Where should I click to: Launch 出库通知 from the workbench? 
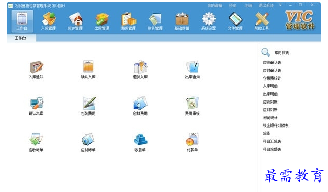pyautogui.click(x=192, y=70)
